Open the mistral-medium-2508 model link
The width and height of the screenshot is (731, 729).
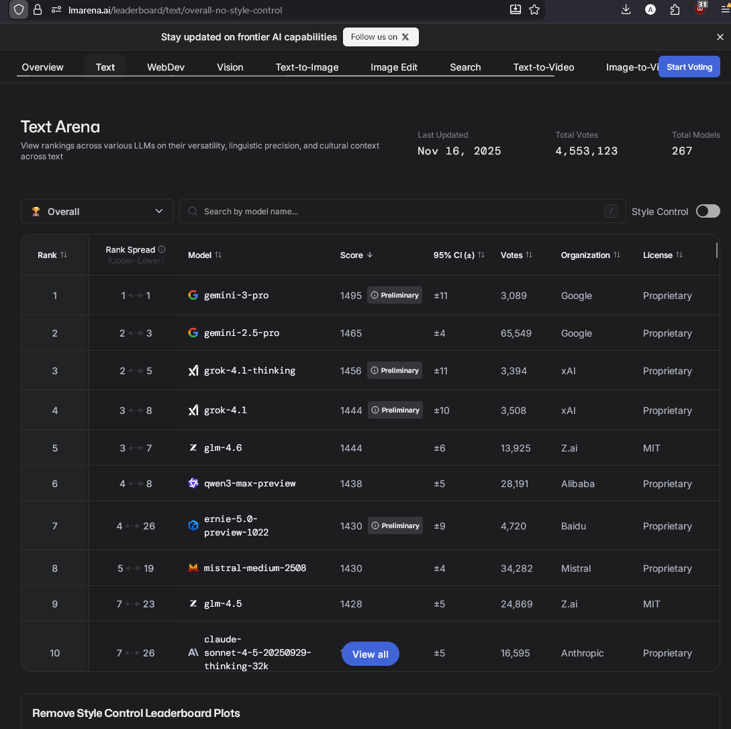click(255, 568)
